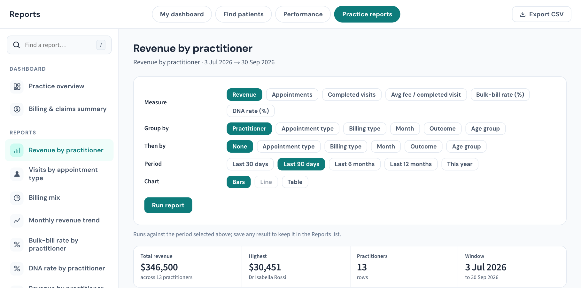Open Bulk-bill rate by practitioner report
Screen dimensions: 581x288
[x=59, y=245]
